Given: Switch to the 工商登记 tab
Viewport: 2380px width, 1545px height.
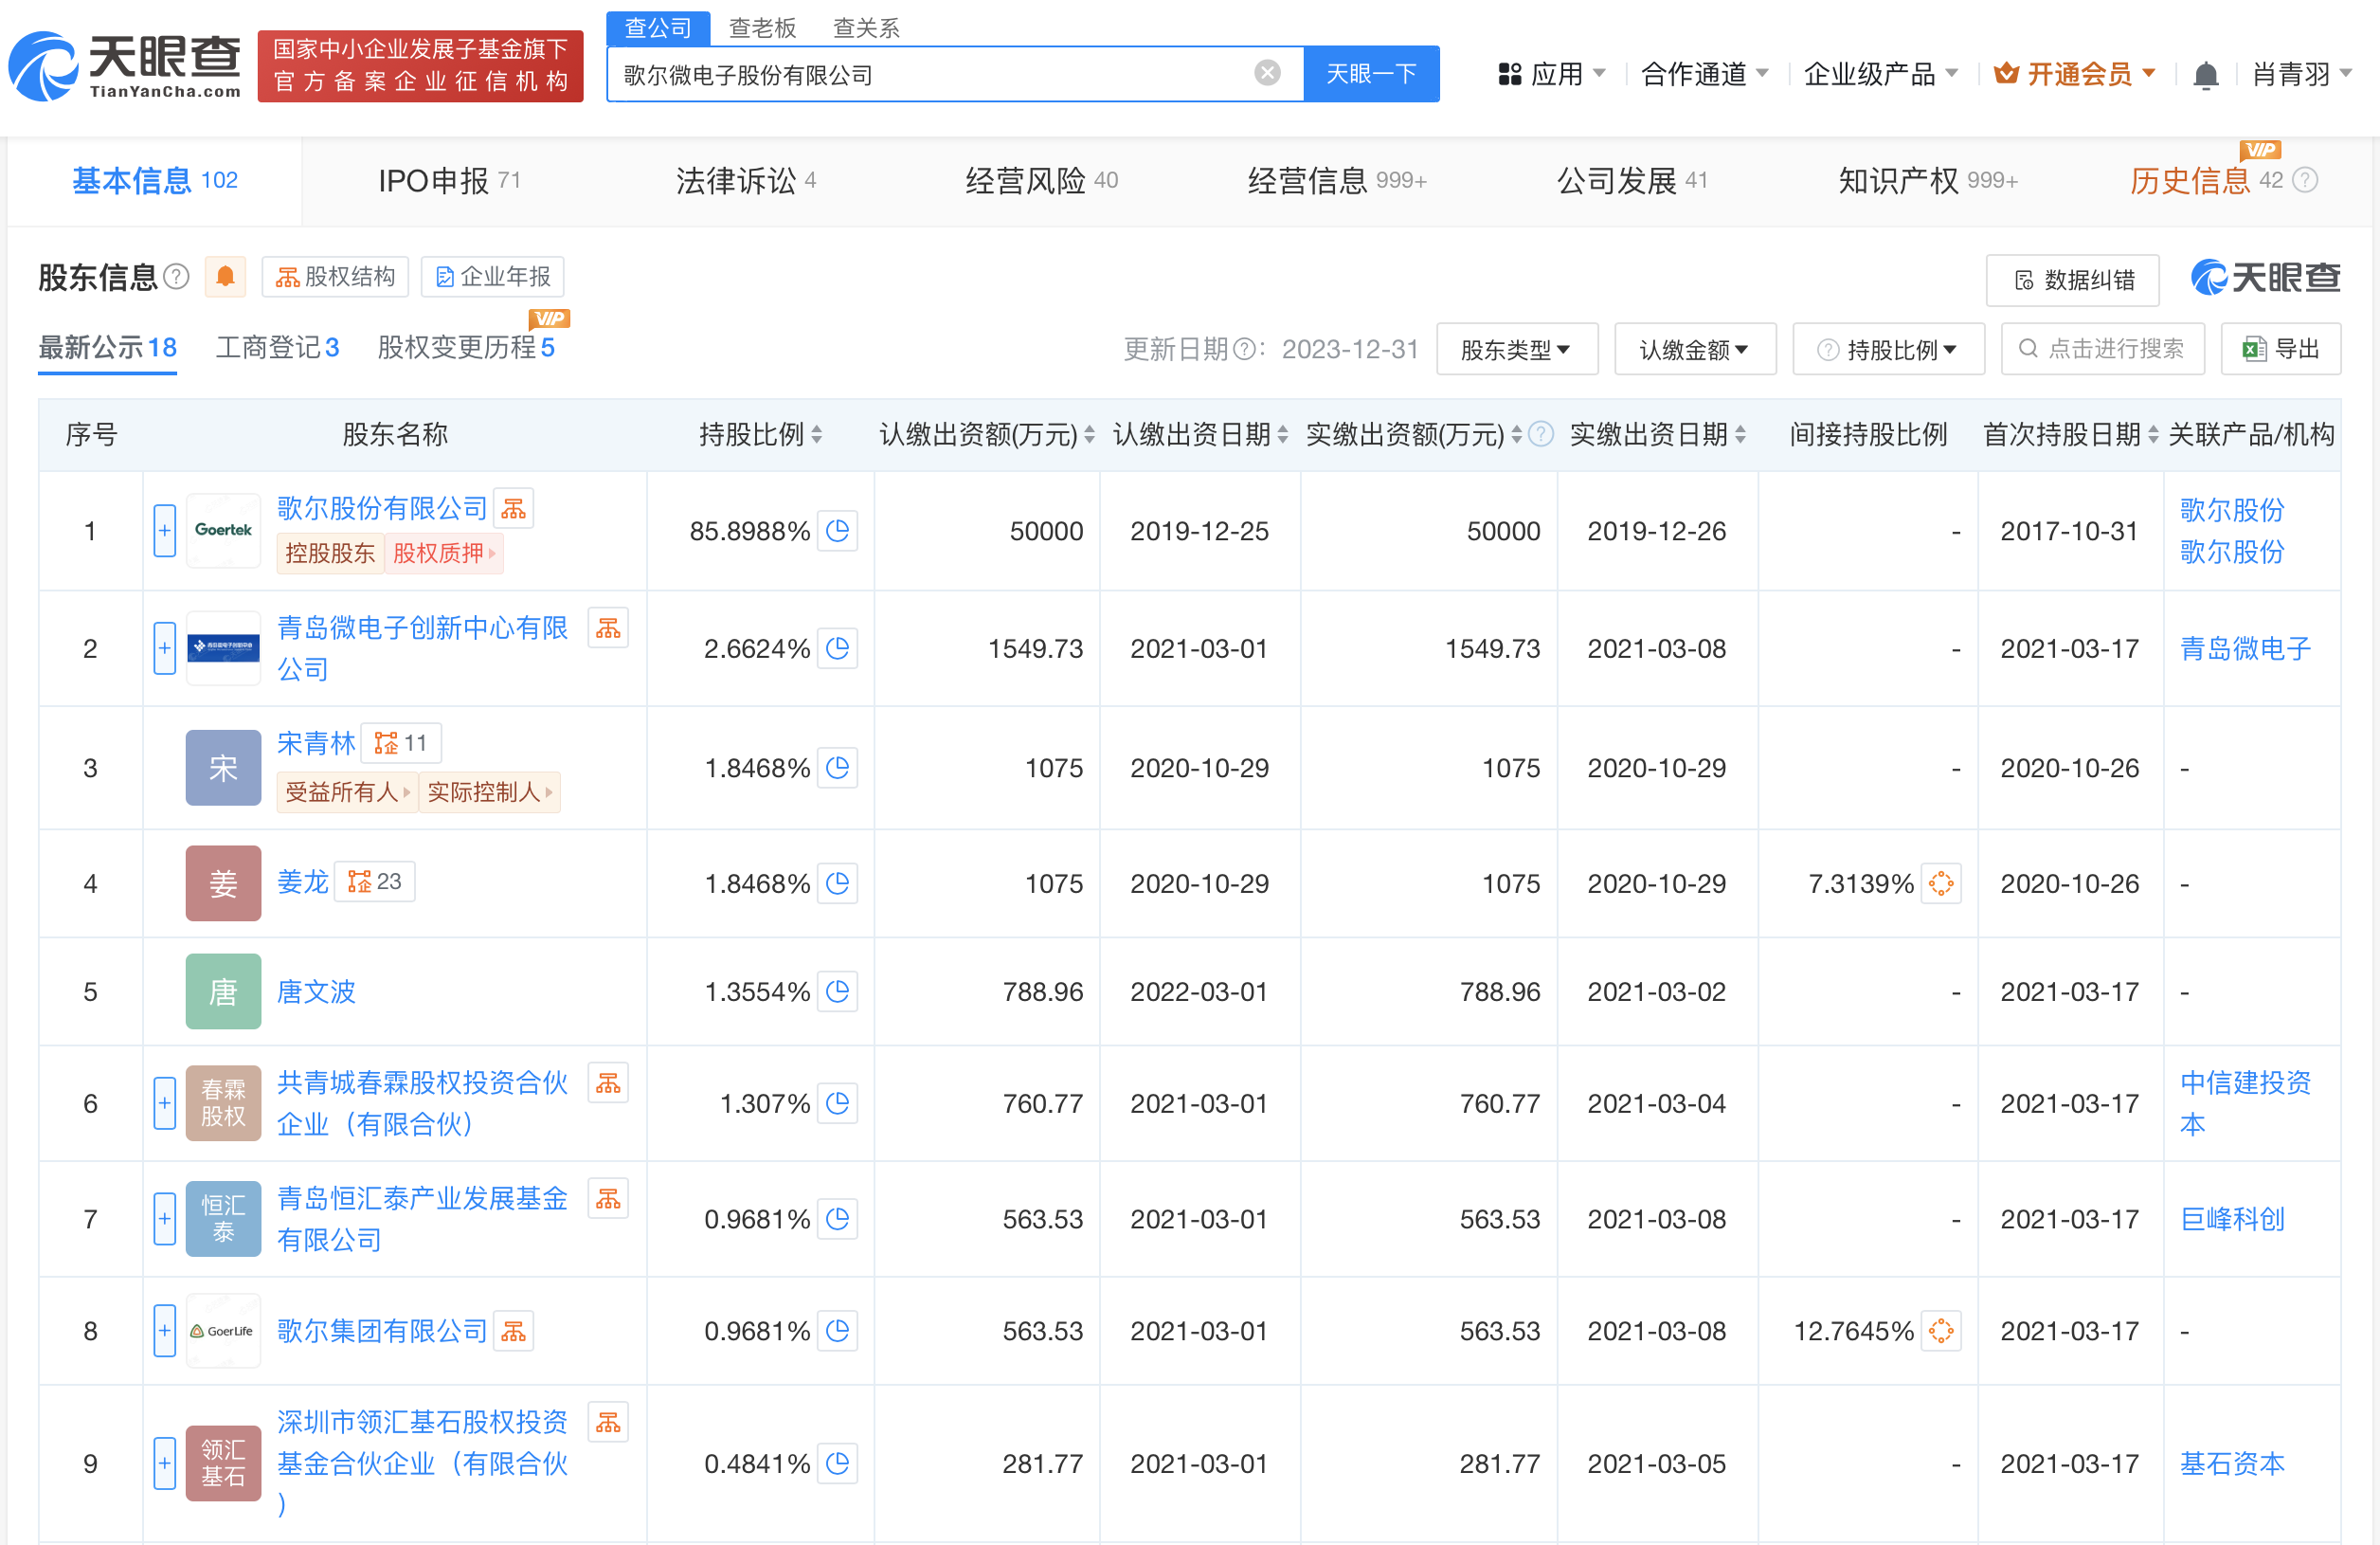Looking at the screenshot, I should tap(277, 347).
